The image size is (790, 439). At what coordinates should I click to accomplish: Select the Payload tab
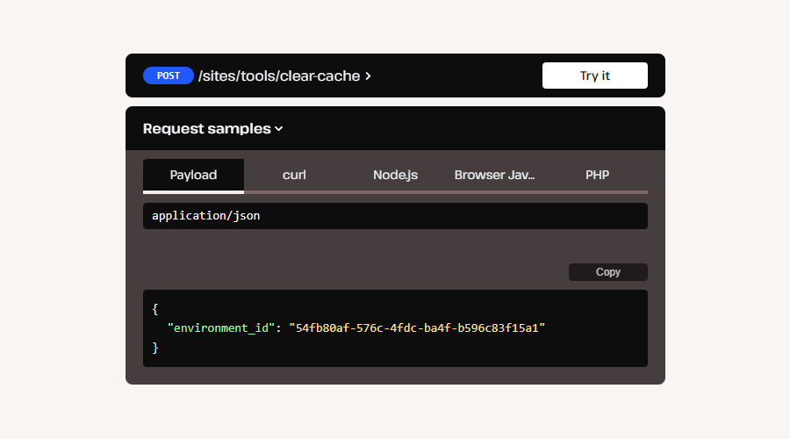[x=193, y=176]
